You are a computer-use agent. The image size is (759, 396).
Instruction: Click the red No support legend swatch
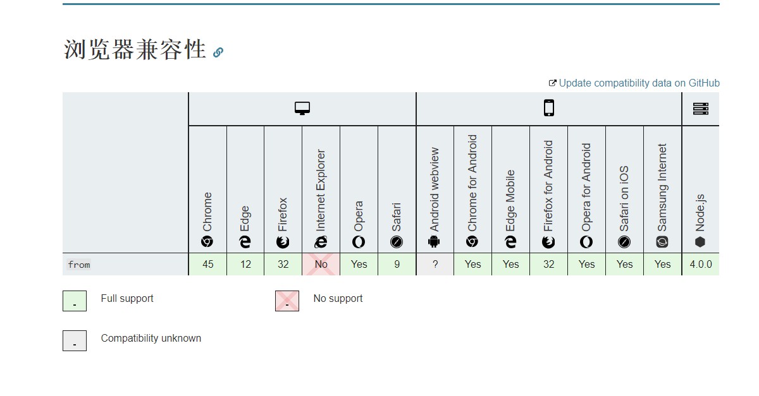(x=287, y=301)
